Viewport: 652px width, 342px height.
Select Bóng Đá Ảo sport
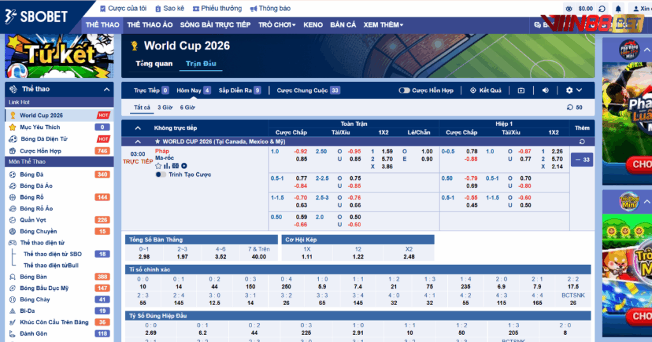(x=59, y=186)
